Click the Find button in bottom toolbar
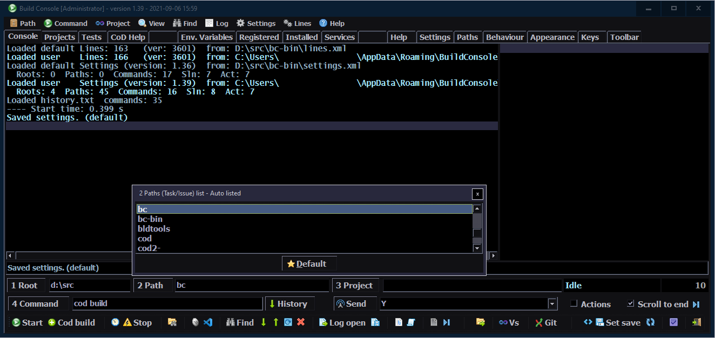This screenshot has height=338, width=715. pyautogui.click(x=240, y=322)
